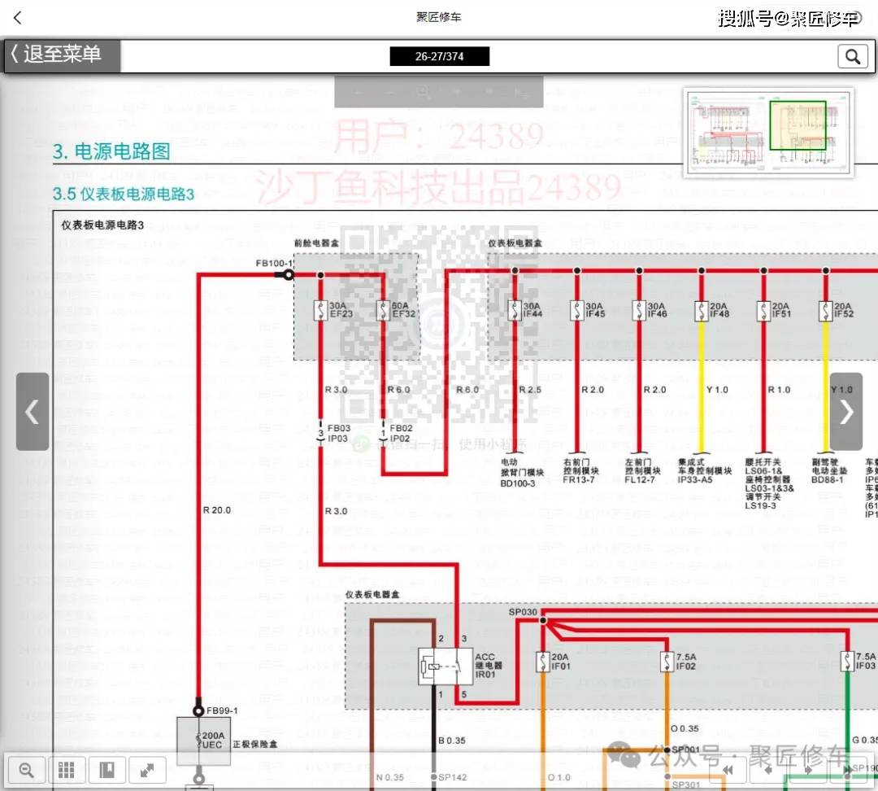The image size is (878, 791).
Task: Click the 电动掀背门模块 BD100-3 label
Action: (521, 473)
